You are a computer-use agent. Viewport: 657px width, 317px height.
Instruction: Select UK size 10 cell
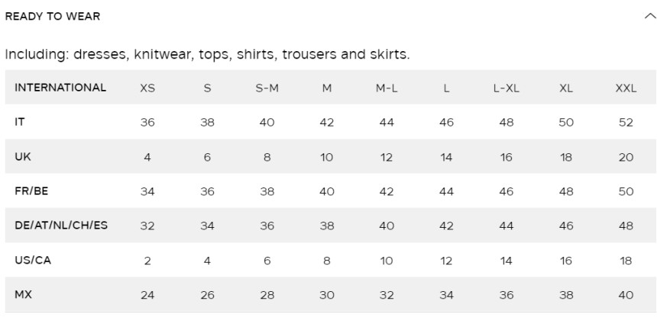326,157
